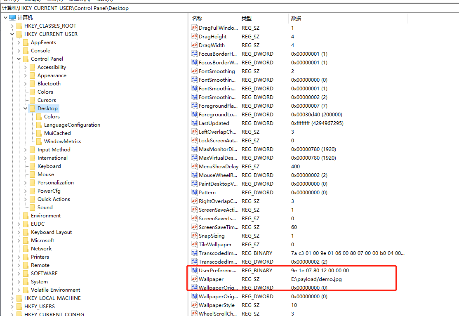The height and width of the screenshot is (316, 459).
Task: Select the LastUpdated DWORD value icon
Action: click(x=194, y=123)
